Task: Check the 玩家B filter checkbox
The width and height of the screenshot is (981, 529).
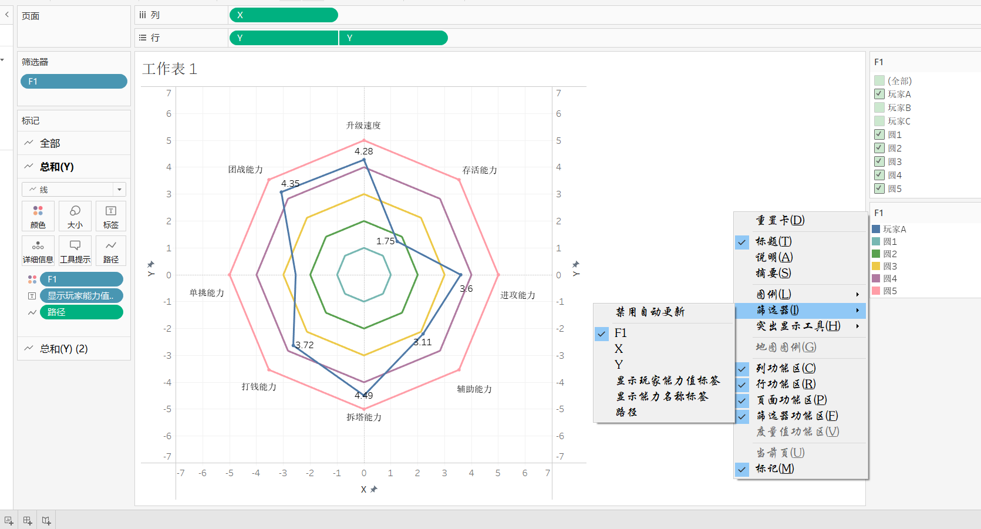Action: (879, 107)
